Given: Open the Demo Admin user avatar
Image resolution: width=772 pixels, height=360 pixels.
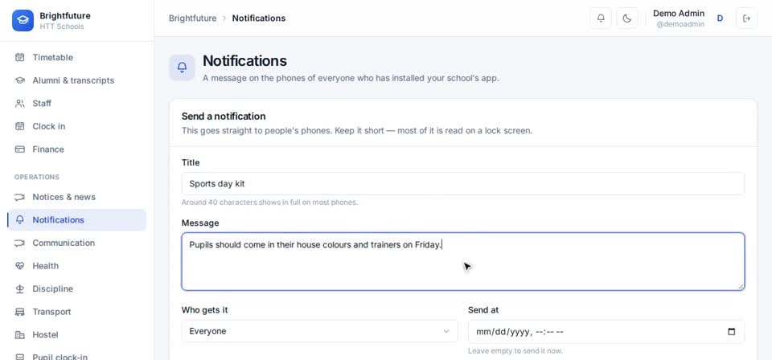Looking at the screenshot, I should [x=720, y=18].
